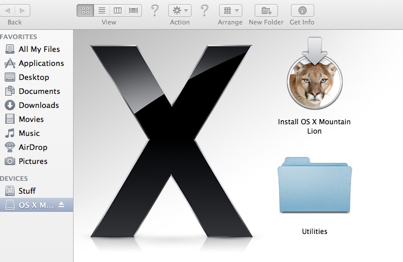Switch to icon view
The height and width of the screenshot is (262, 403).
85,11
